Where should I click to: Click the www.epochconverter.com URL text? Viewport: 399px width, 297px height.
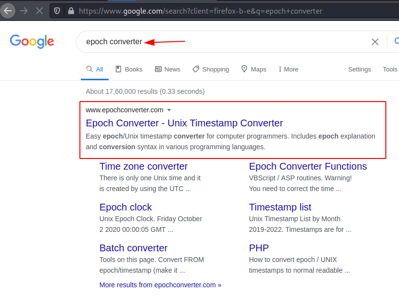coord(124,110)
